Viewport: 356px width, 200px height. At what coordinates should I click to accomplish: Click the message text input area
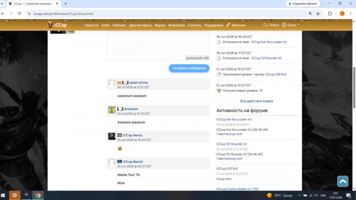(158, 47)
